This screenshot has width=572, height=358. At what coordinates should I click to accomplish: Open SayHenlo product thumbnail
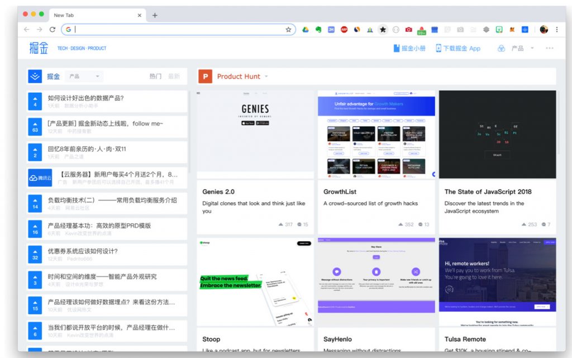point(376,282)
